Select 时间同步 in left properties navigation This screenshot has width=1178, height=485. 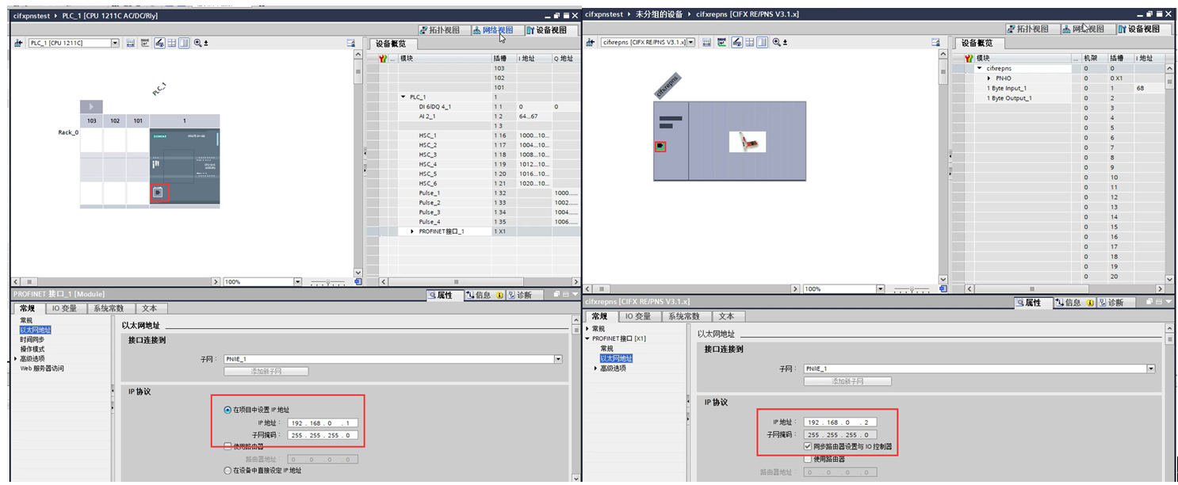click(x=33, y=339)
